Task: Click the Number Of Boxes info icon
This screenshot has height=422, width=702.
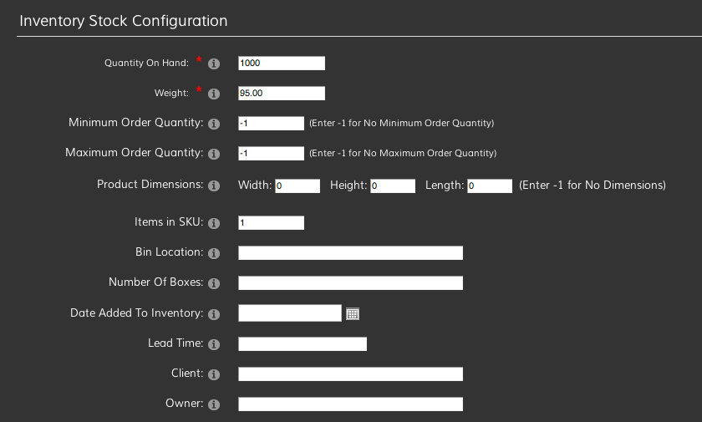Action: tap(214, 283)
